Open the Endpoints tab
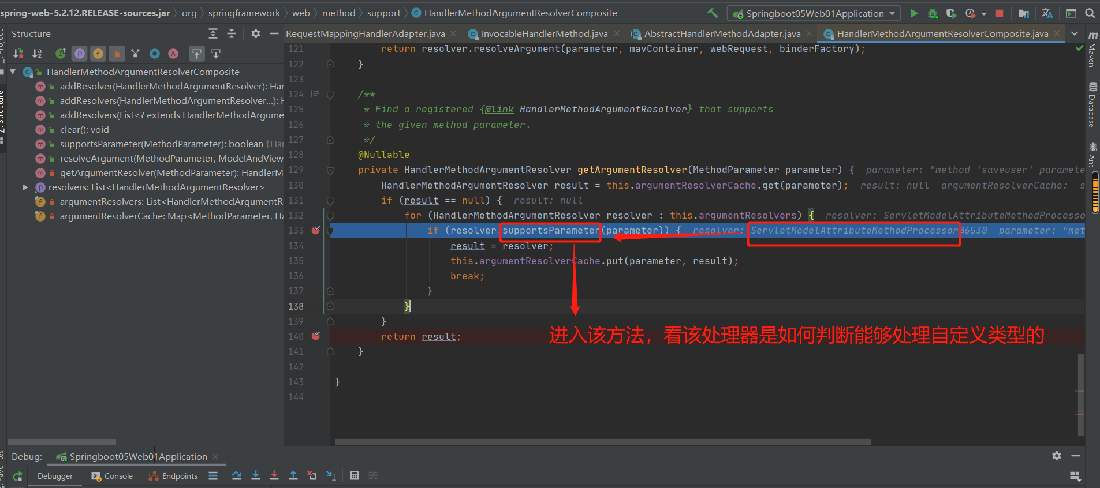 pyautogui.click(x=173, y=476)
